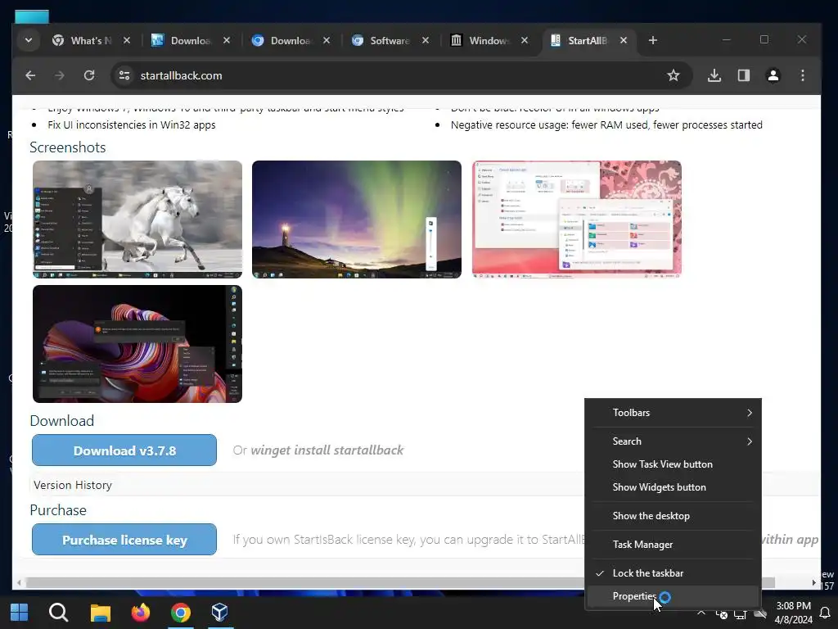Screen dimensions: 838x629
Task: Select Show the desktop menu entry
Action: point(674,516)
